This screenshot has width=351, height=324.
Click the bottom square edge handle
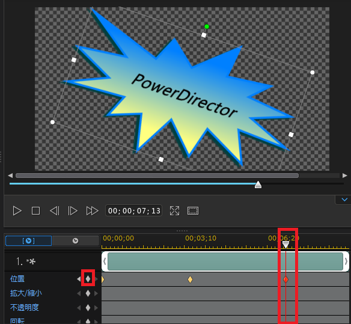pos(161,159)
